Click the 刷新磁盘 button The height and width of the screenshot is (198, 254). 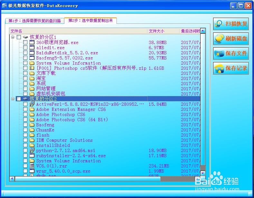tap(231, 39)
